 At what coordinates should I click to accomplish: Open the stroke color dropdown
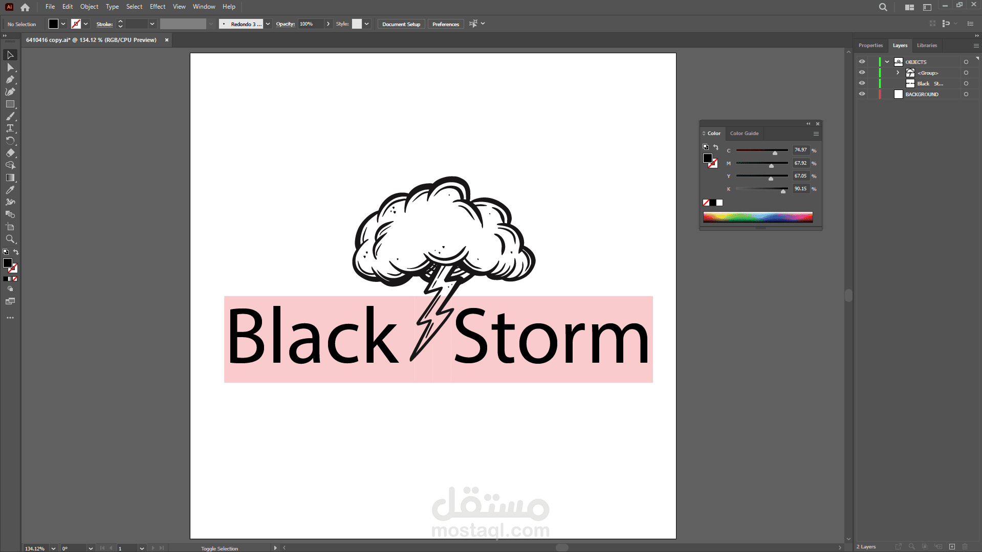pyautogui.click(x=86, y=24)
